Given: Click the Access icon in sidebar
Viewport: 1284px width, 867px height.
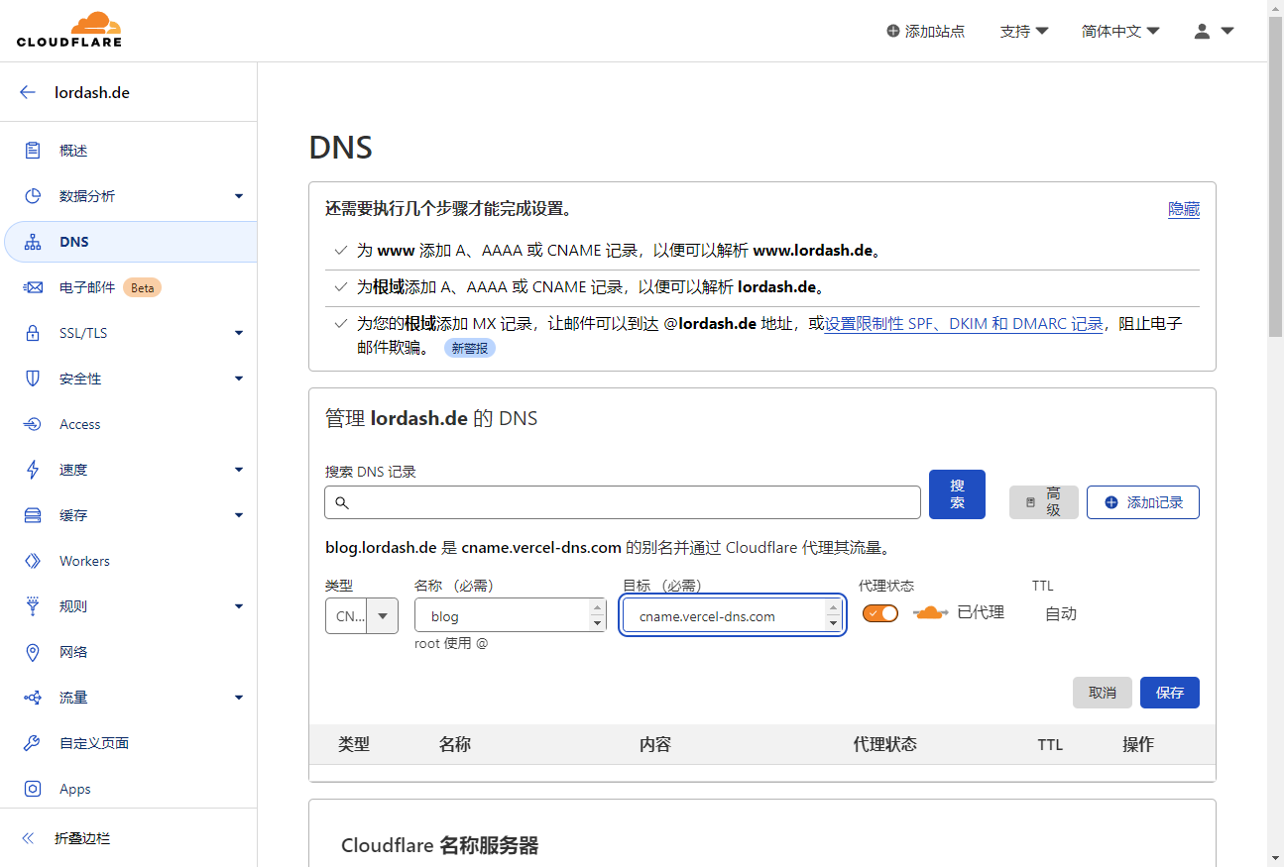Looking at the screenshot, I should point(33,424).
